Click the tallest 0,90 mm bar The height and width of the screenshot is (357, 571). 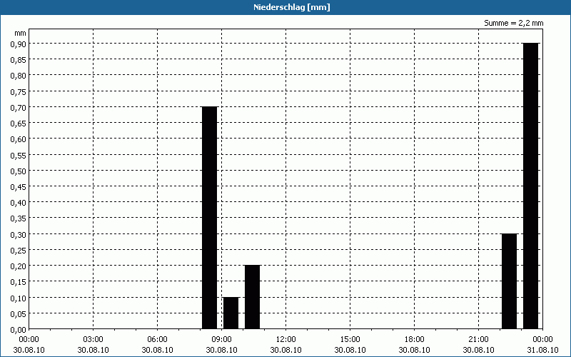pyautogui.click(x=530, y=186)
